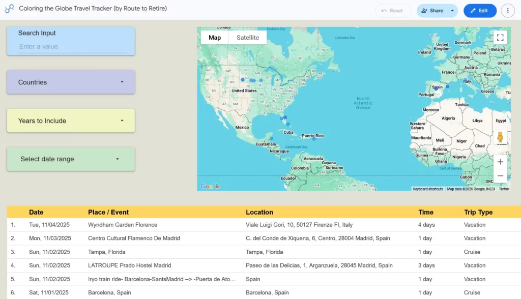Open the three-dot more options menu
521x299 pixels.
tap(507, 11)
